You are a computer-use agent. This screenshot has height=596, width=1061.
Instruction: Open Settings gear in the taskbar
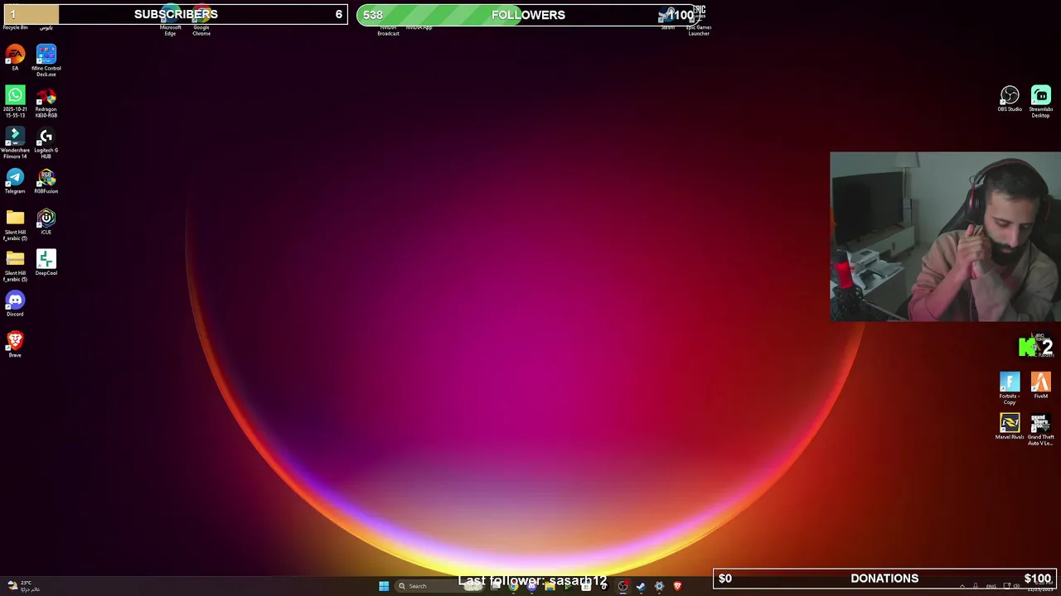pyautogui.click(x=659, y=586)
